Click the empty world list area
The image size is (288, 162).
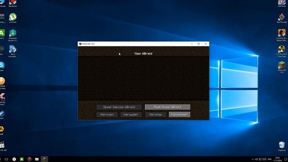[144, 78]
